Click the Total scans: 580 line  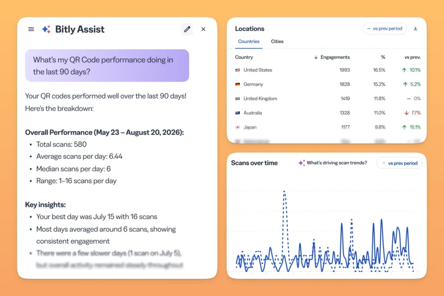[62, 144]
